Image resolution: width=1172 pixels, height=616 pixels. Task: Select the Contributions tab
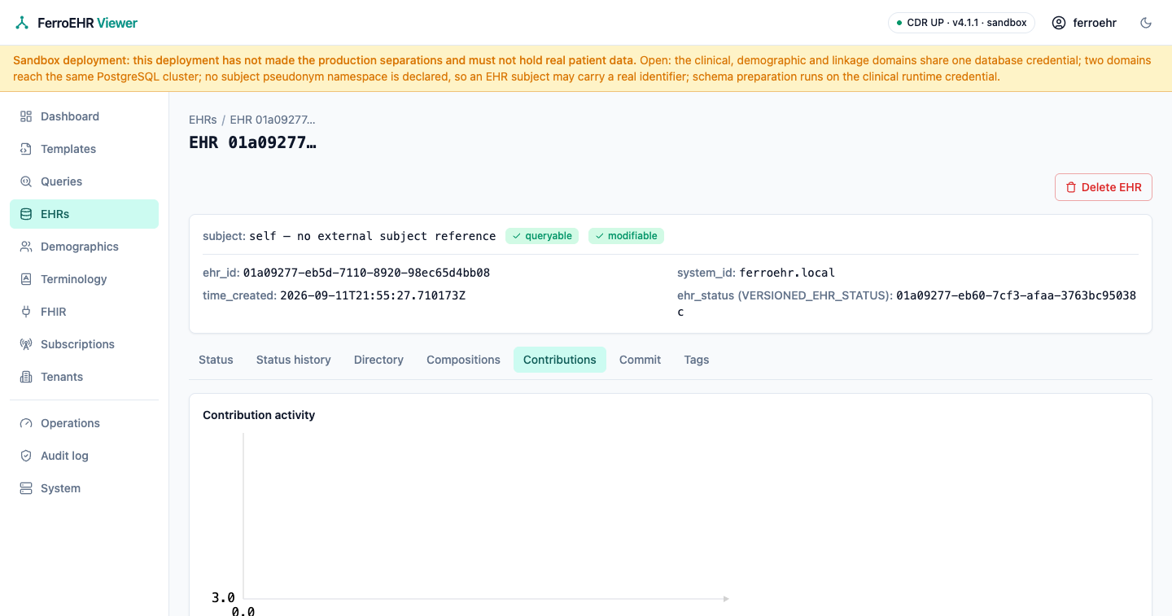coord(560,360)
